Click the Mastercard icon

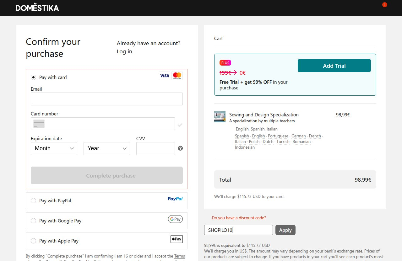(x=177, y=75)
